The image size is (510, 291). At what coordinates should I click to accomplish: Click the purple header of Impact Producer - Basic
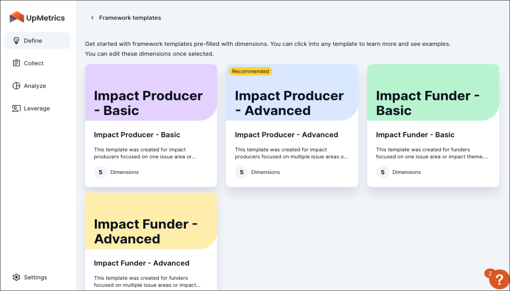click(151, 92)
